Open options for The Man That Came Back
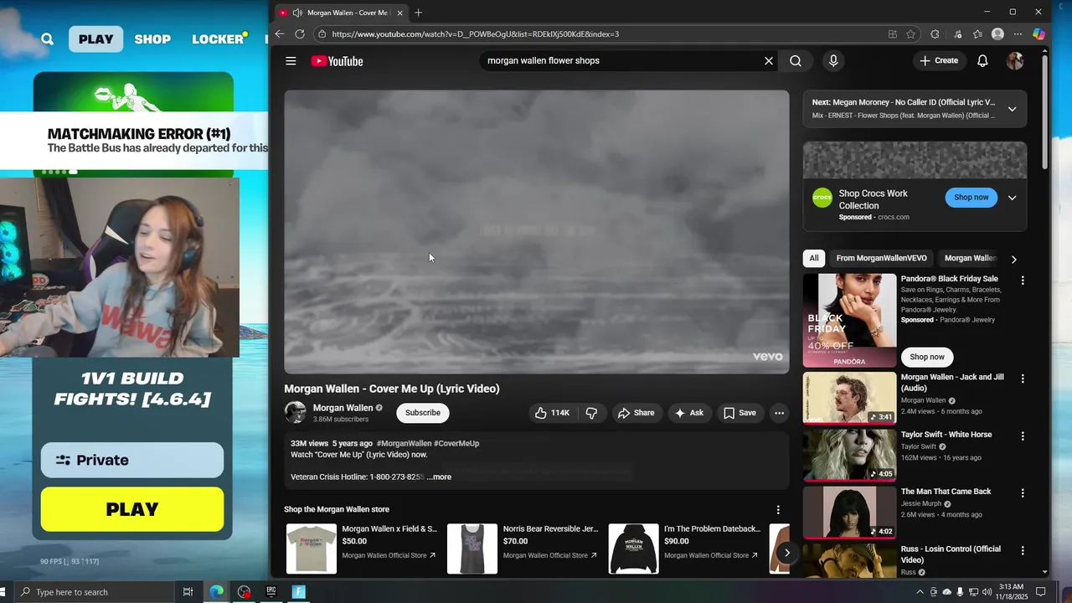 1023,493
